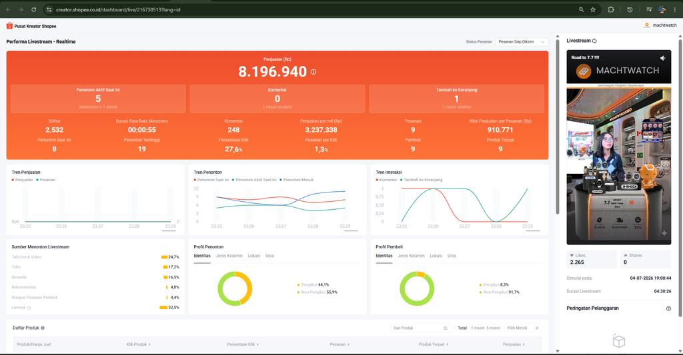Viewport: 683px width, 355px height.
Task: Open browser extensions puzzle icon
Action: click(611, 9)
